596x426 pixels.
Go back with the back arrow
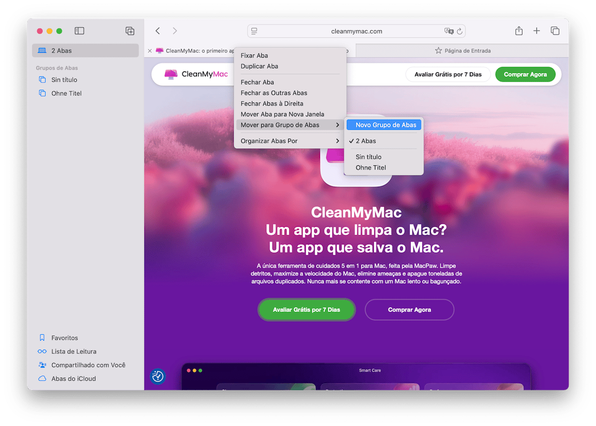click(158, 31)
